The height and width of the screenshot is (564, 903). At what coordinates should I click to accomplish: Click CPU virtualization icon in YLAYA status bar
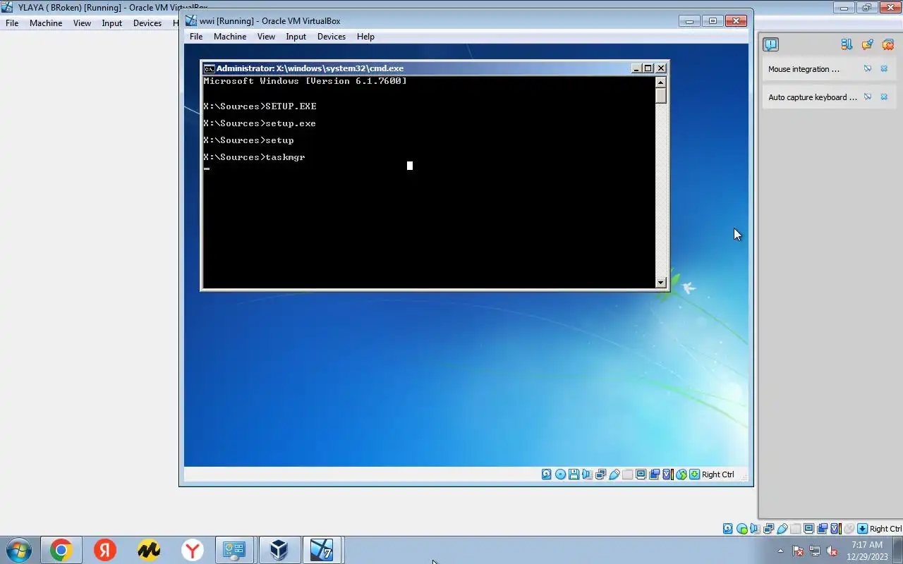(836, 529)
